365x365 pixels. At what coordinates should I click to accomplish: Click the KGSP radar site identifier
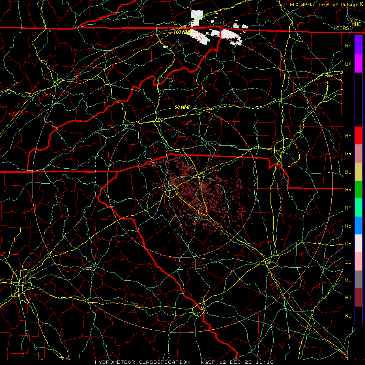tap(208, 362)
